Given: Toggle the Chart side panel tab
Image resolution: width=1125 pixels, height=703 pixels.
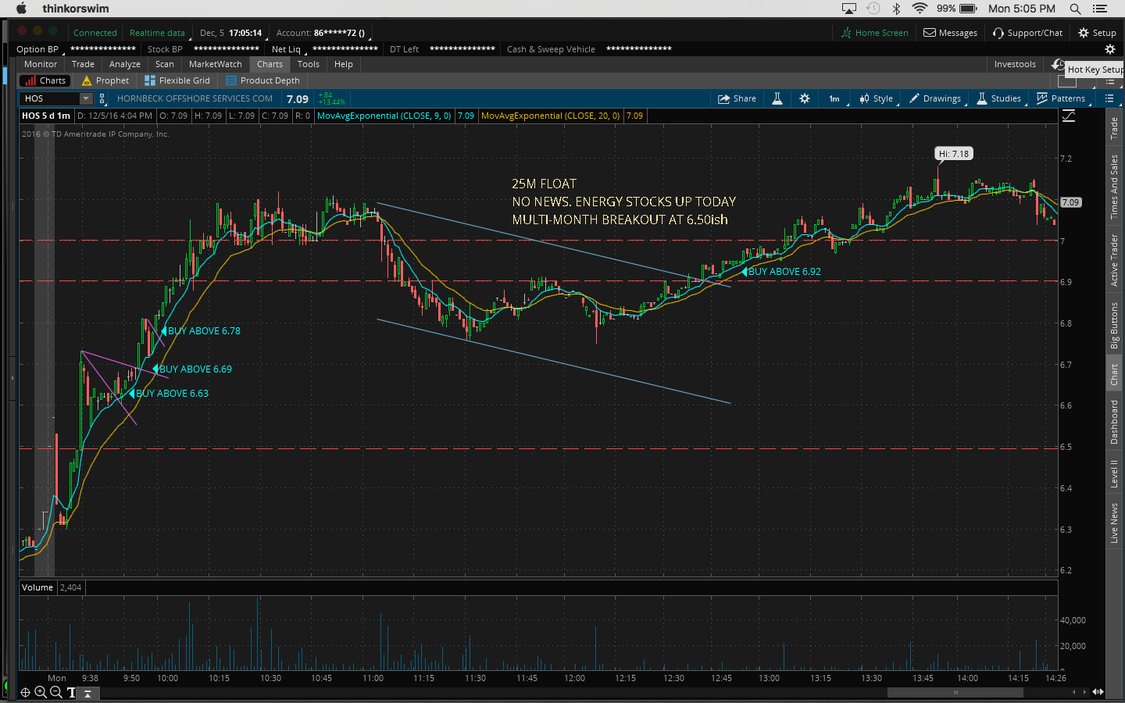Looking at the screenshot, I should tap(1115, 375).
